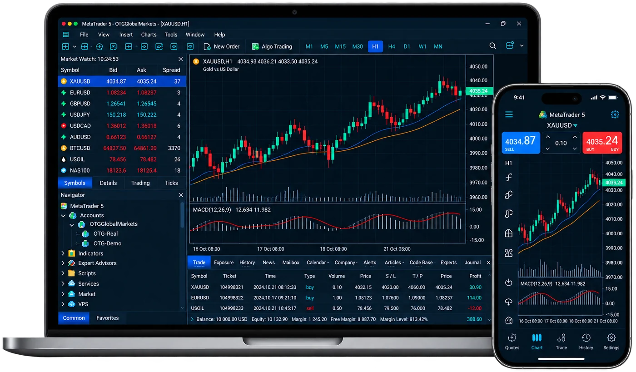Collapse the Accounts tree node
This screenshot has height=372, width=636.
tap(63, 216)
